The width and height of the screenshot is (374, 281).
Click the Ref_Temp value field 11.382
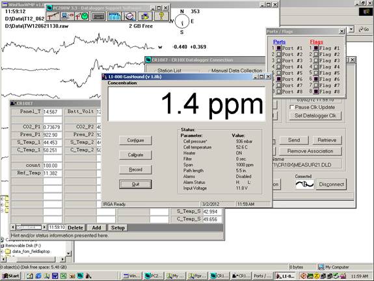[52, 173]
